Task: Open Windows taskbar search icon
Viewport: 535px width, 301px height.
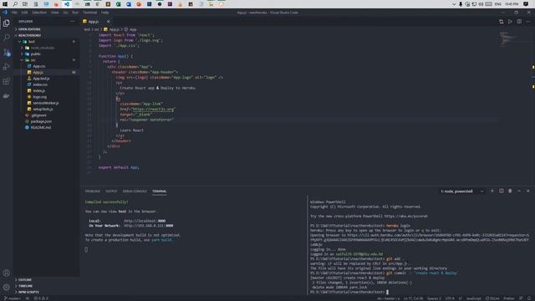Action: 15,4
